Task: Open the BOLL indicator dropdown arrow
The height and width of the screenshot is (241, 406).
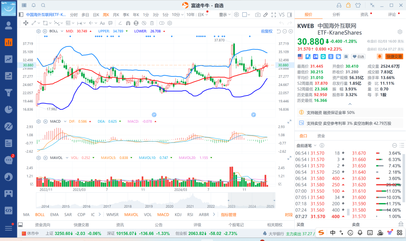Action: (62, 31)
